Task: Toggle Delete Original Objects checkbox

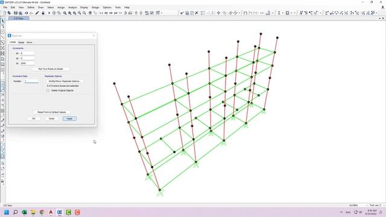Action: point(48,90)
